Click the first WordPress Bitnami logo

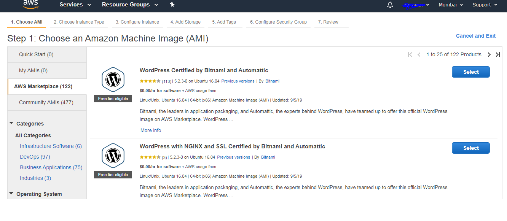(113, 79)
